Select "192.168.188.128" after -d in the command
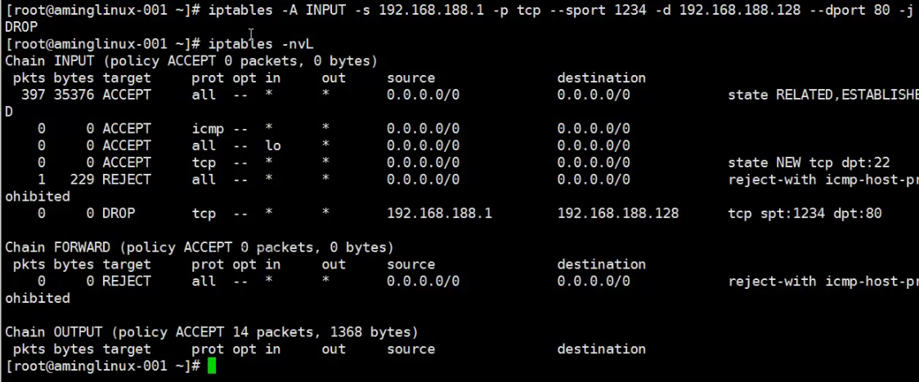 pos(740,10)
